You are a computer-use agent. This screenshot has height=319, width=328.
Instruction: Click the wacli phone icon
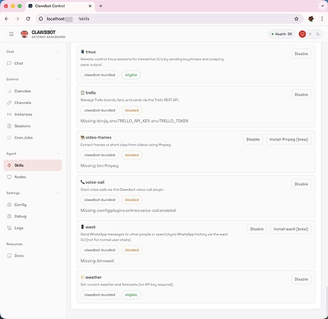pyautogui.click(x=82, y=227)
